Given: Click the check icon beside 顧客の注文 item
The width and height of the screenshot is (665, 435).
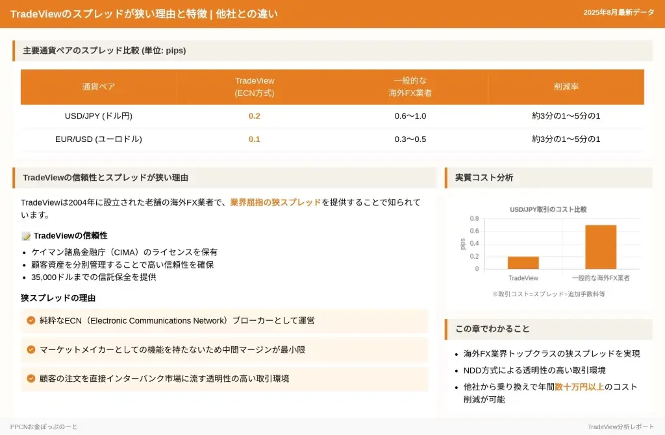Looking at the screenshot, I should [x=31, y=379].
